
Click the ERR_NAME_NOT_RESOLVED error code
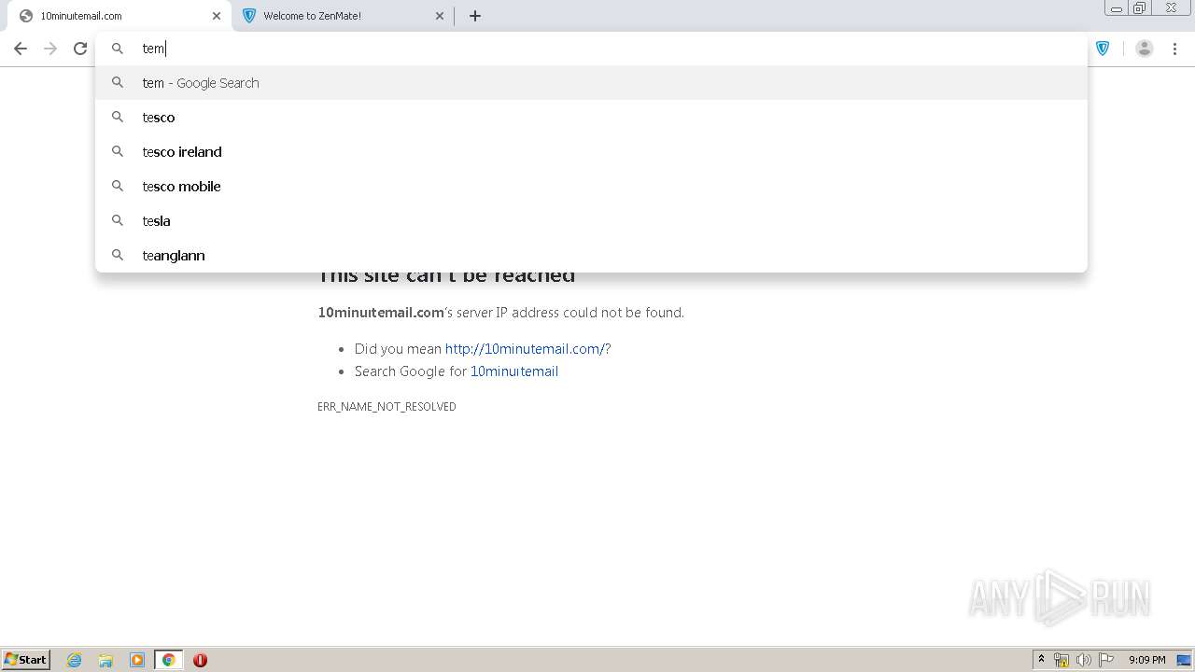[x=387, y=407]
